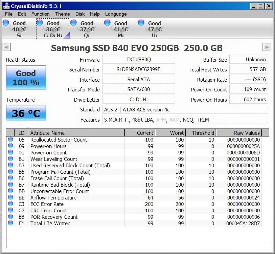275x254 pixels.
Task: Open the Help menu
Action: click(x=95, y=14)
